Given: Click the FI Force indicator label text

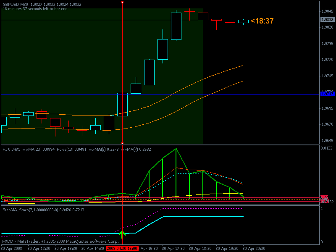Looking at the screenshot, I should tap(77, 150).
